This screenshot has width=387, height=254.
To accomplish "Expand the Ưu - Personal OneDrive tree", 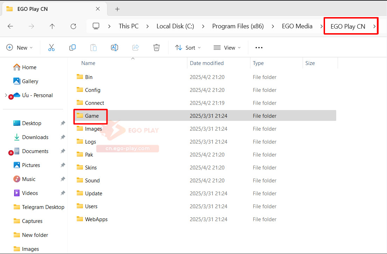I will (x=6, y=95).
